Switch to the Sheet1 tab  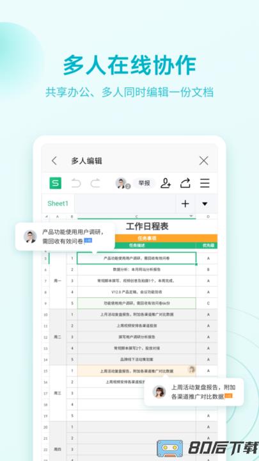[58, 204]
